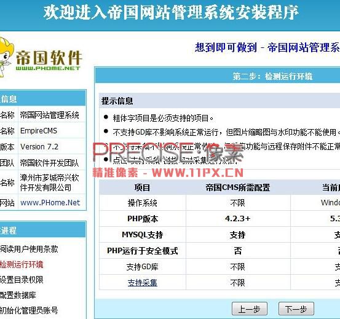Viewport: 340px width, 319px height.
Task: Select 检测运行环境 step in progress list
Action: 22,264
